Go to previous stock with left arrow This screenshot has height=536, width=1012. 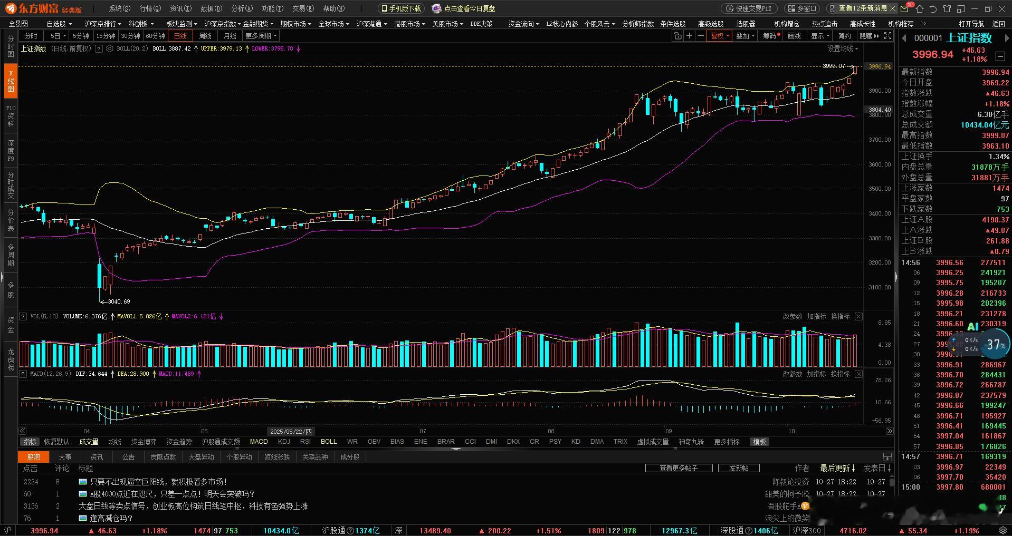click(x=903, y=38)
